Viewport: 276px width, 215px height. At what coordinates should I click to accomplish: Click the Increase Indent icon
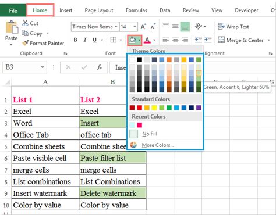[x=208, y=40]
